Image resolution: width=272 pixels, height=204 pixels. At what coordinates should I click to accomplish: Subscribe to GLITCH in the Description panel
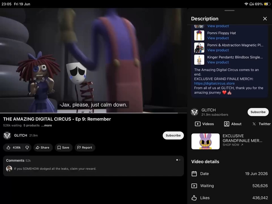(258, 112)
